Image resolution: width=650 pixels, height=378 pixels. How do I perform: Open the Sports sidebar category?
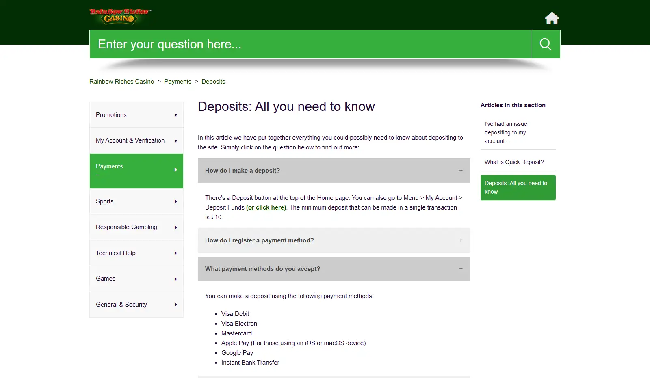(136, 201)
